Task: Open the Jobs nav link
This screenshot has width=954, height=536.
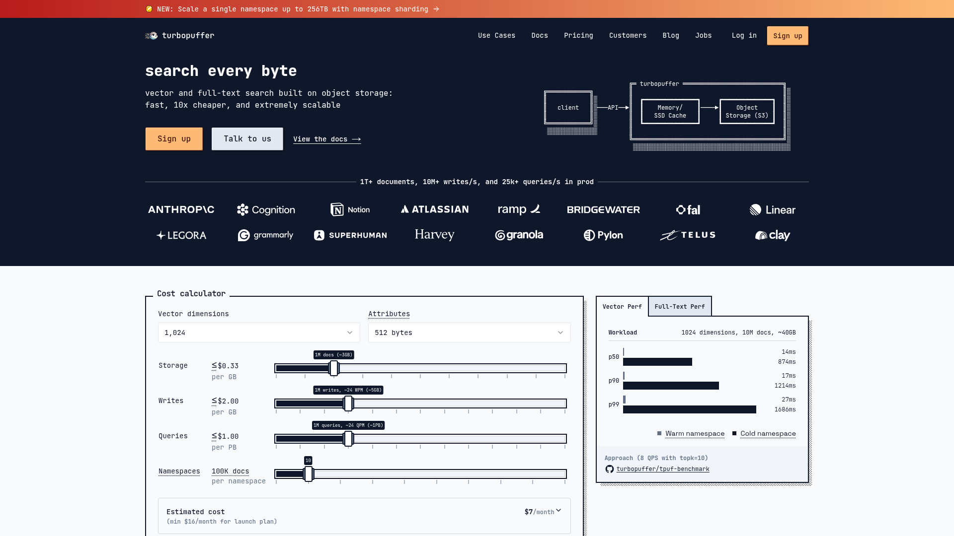Action: [704, 36]
